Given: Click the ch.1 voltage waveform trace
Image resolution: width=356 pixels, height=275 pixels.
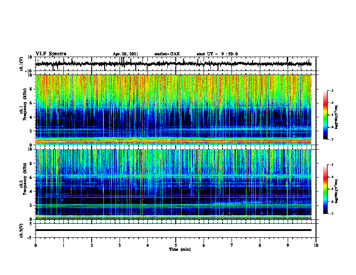Looking at the screenshot, I should pos(174,64).
